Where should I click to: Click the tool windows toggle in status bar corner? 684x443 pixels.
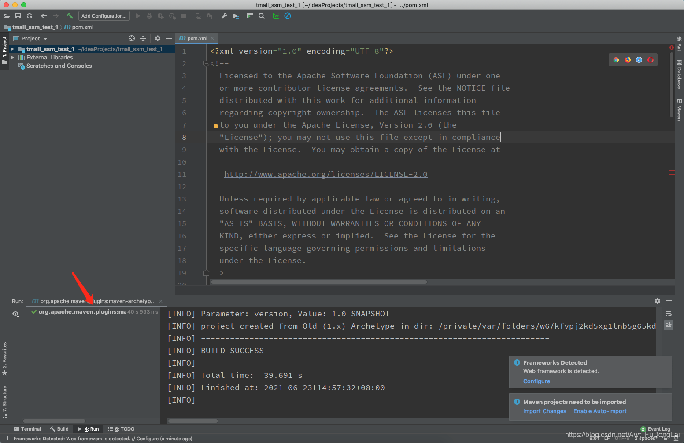[5, 439]
